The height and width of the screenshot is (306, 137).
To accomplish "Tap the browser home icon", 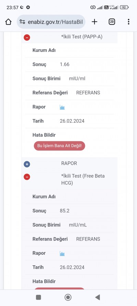I will [x=8, y=22].
